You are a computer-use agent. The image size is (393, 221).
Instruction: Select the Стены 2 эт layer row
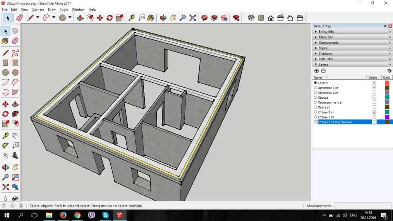click(326, 117)
